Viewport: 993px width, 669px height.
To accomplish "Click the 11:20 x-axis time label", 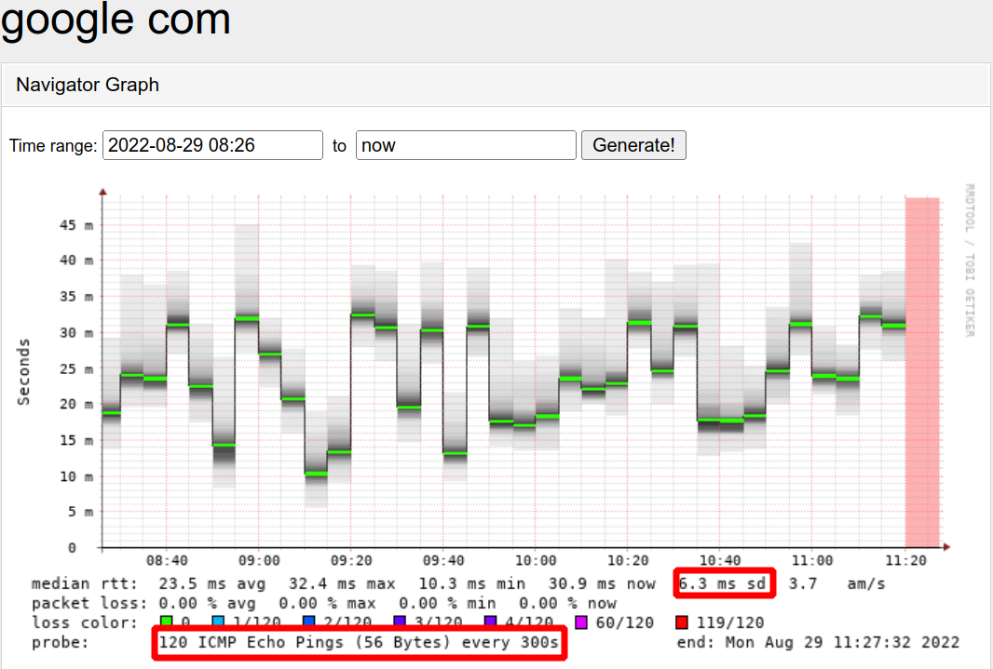I will 905,561.
